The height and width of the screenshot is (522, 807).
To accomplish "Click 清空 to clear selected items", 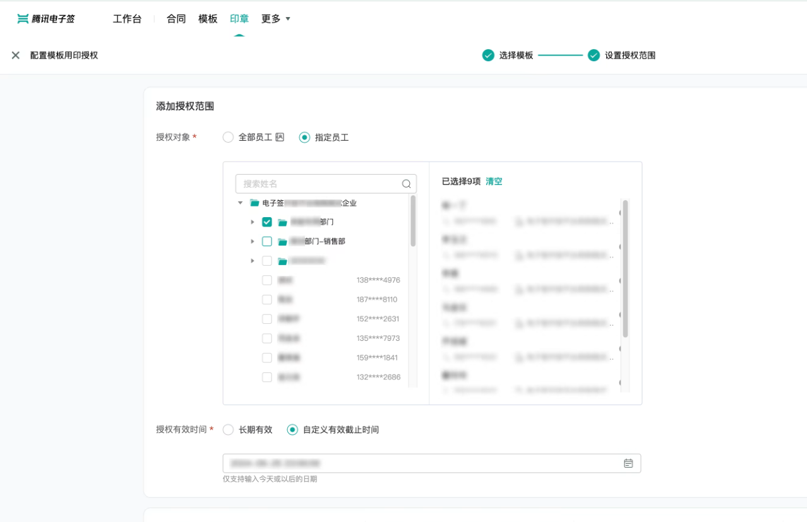I will [x=494, y=182].
